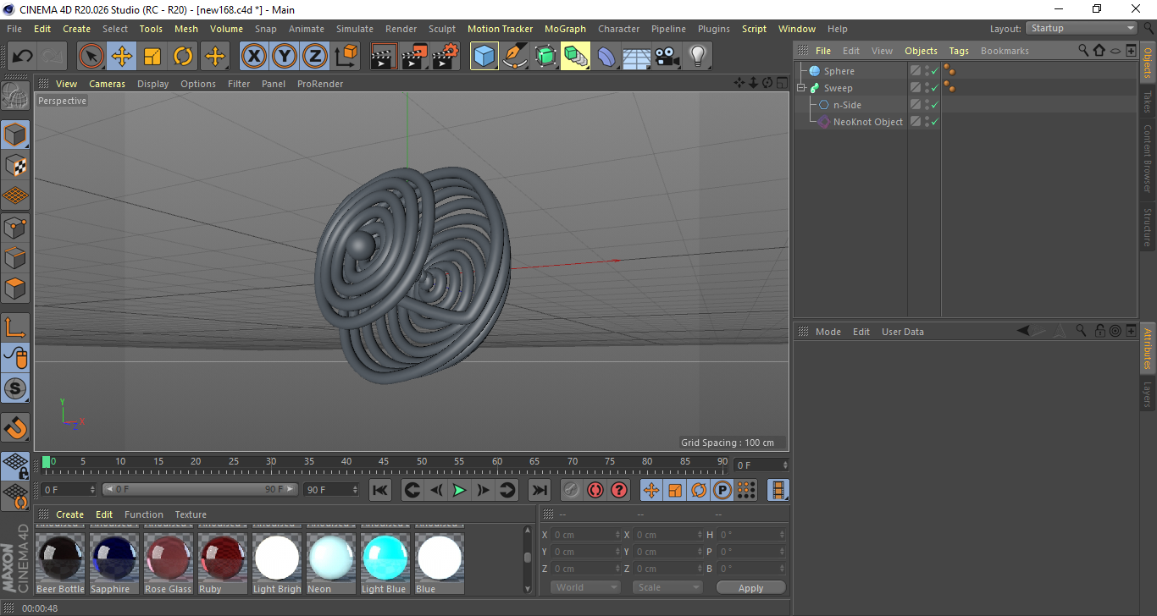
Task: Select the n-Side object
Action: click(x=847, y=105)
